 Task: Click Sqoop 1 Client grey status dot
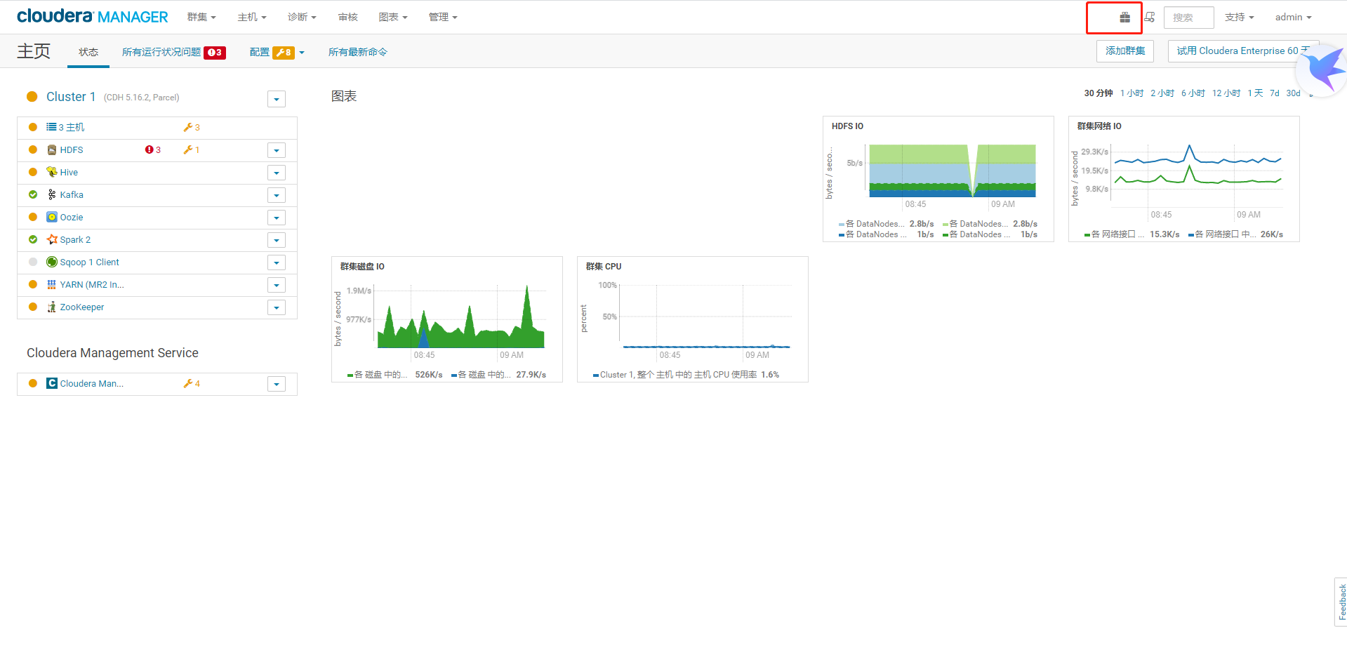coord(33,262)
